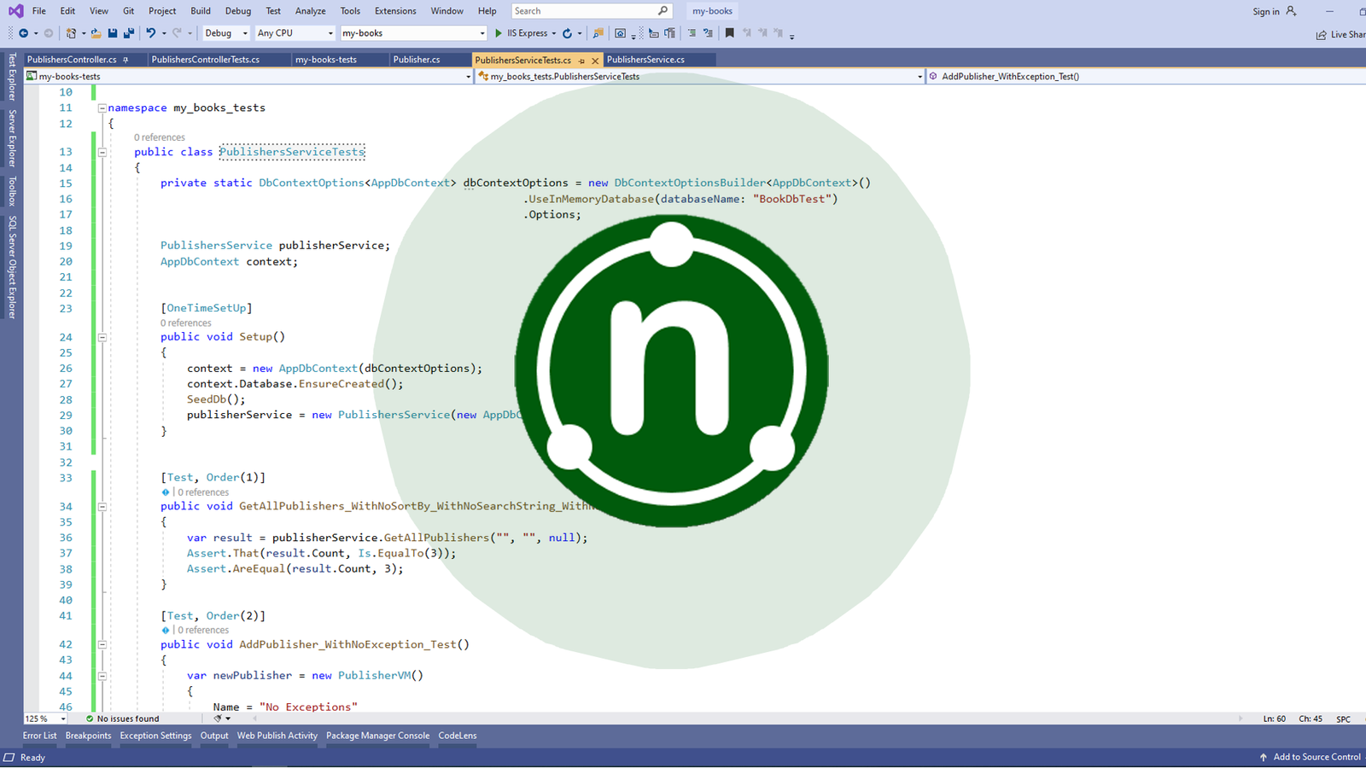Open the Output panel tab
This screenshot has width=1366, height=768.
214,736
